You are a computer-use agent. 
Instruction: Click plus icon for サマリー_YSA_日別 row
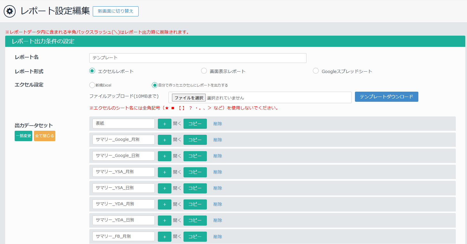165,188
